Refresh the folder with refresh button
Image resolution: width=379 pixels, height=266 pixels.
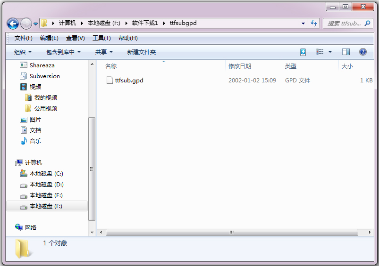pos(314,24)
